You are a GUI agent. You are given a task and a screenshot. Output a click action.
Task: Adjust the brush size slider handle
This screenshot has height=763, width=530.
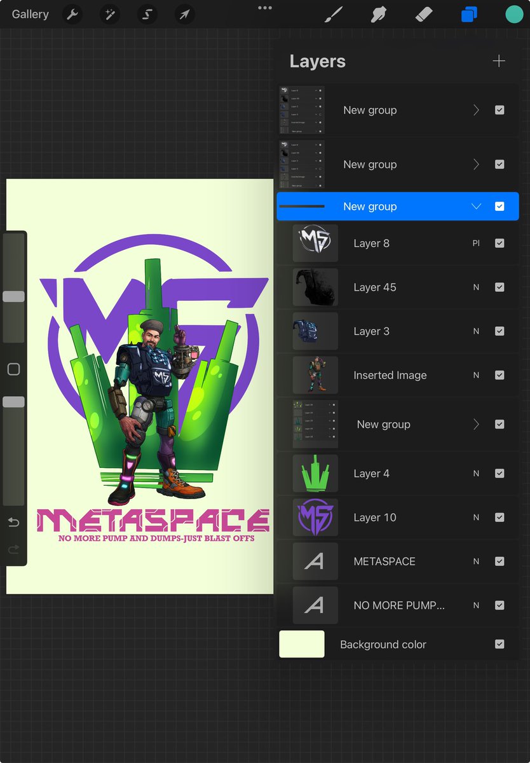coord(13,296)
